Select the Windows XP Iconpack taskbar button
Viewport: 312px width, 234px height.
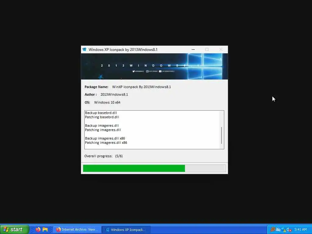click(x=126, y=229)
